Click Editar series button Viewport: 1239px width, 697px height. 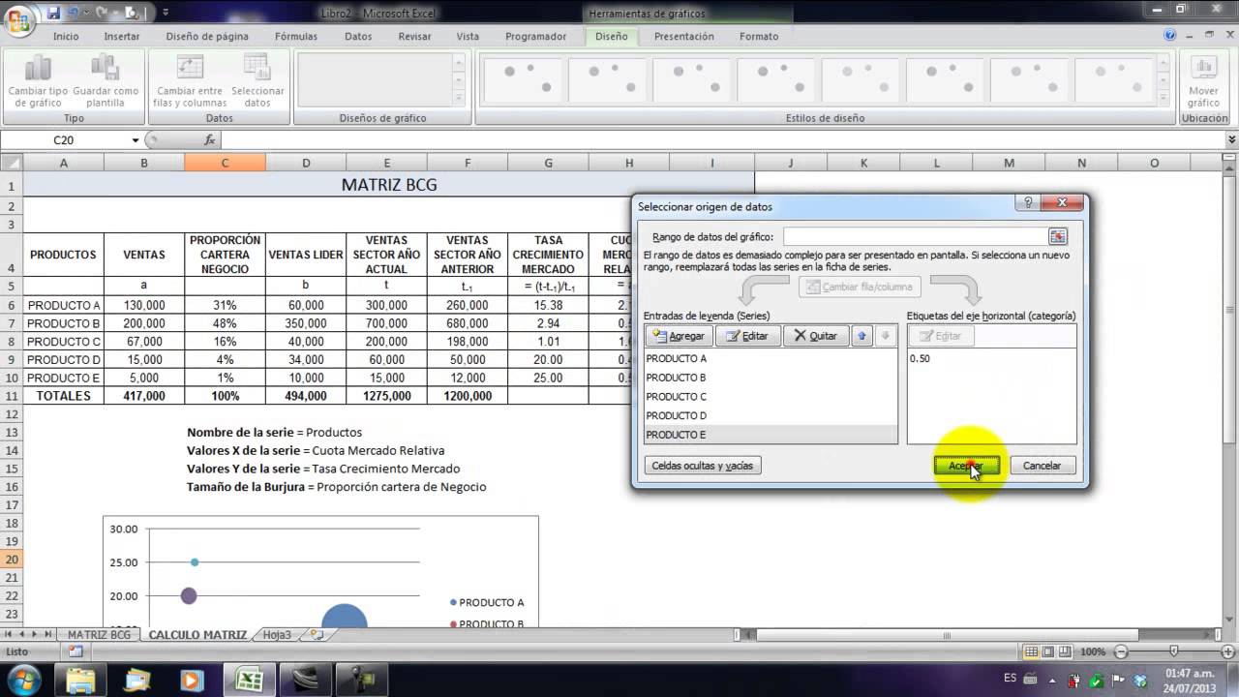[x=747, y=336]
